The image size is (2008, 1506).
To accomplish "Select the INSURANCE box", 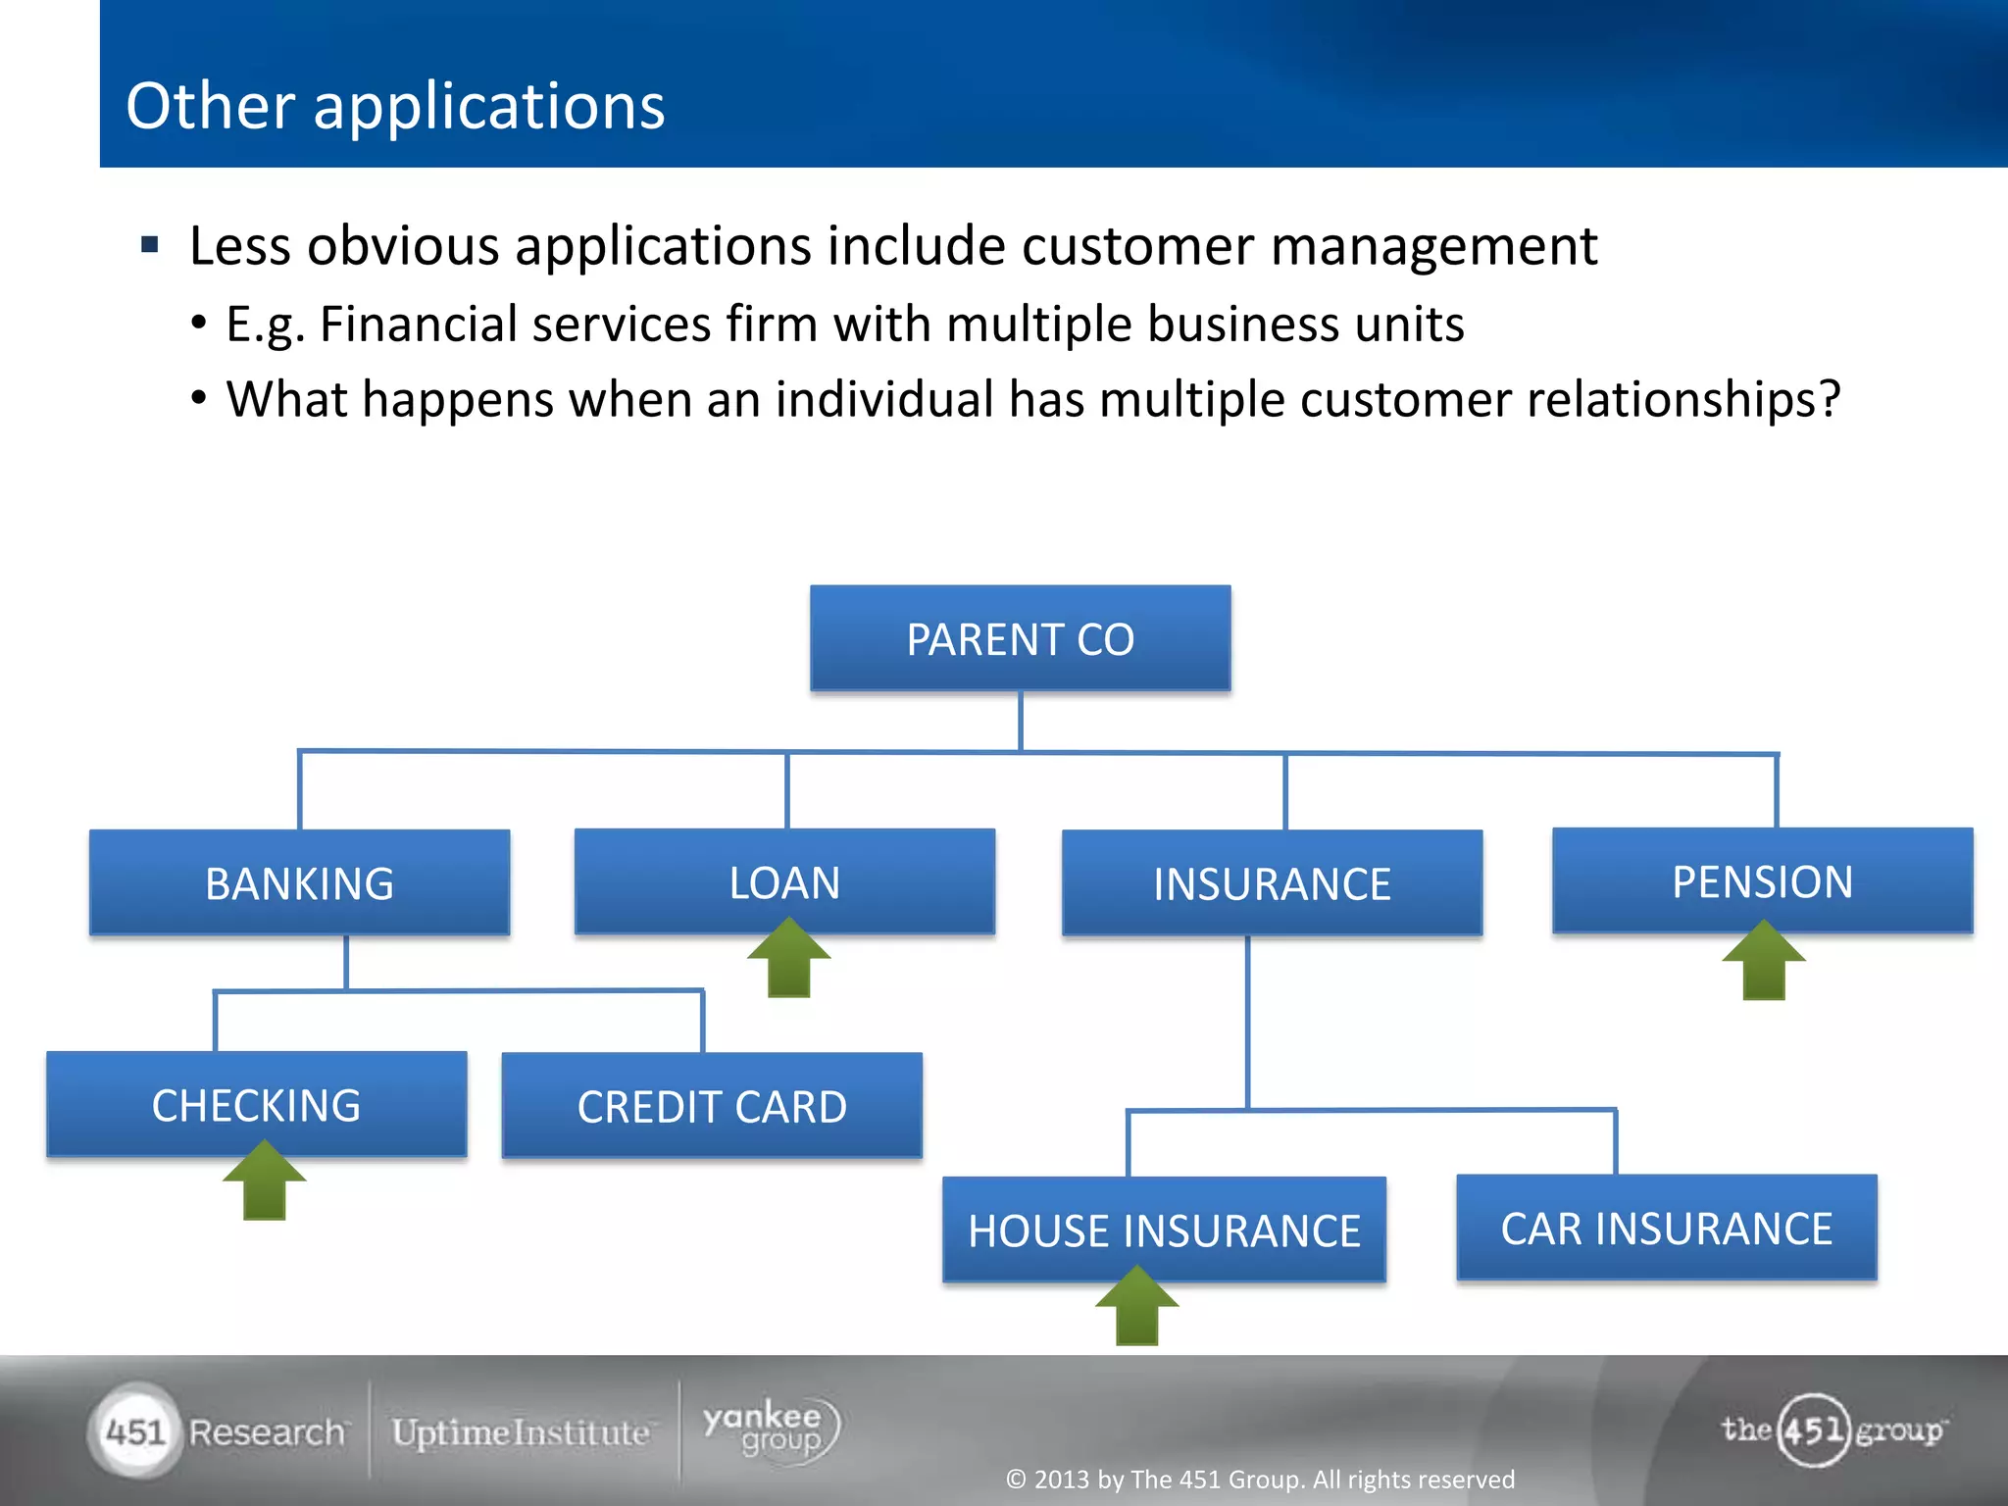I will (x=1272, y=883).
